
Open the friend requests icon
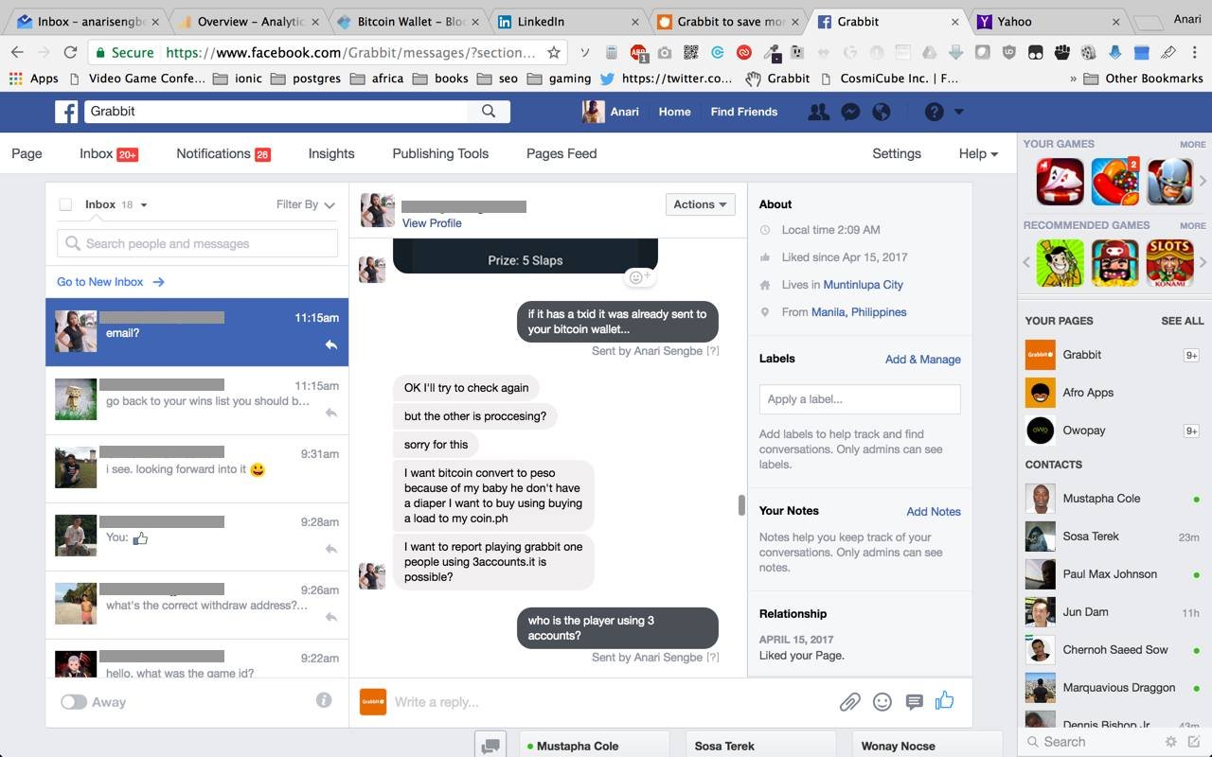pyautogui.click(x=818, y=112)
